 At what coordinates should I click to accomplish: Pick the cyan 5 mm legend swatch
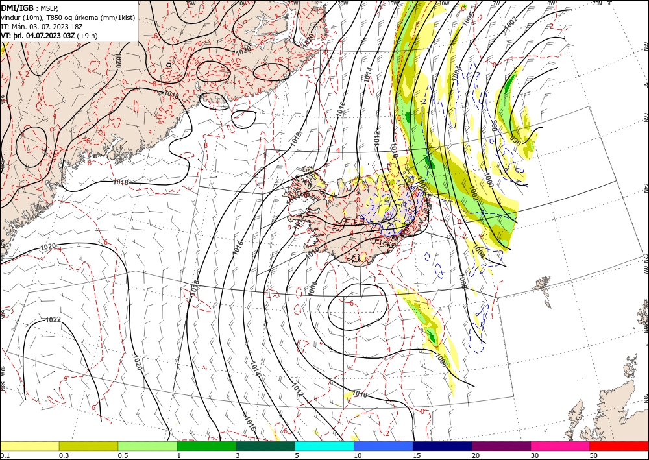[324, 446]
